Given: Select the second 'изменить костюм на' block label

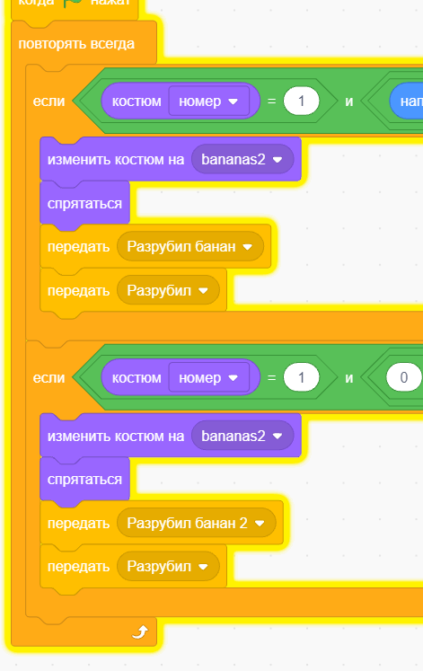Looking at the screenshot, I should [116, 436].
